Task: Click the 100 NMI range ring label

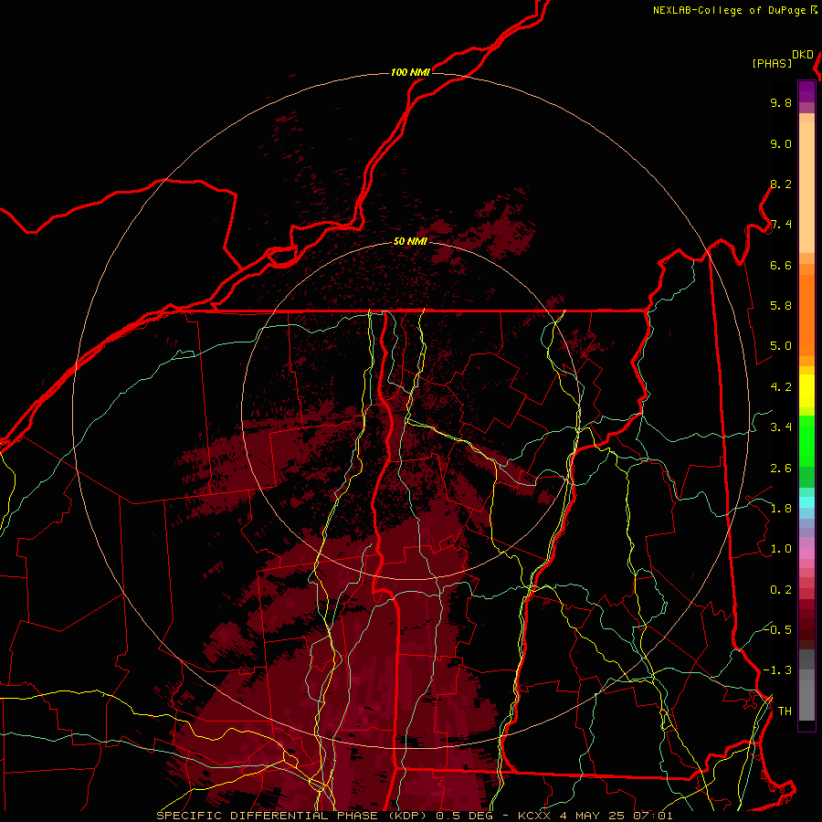Action: tap(410, 72)
